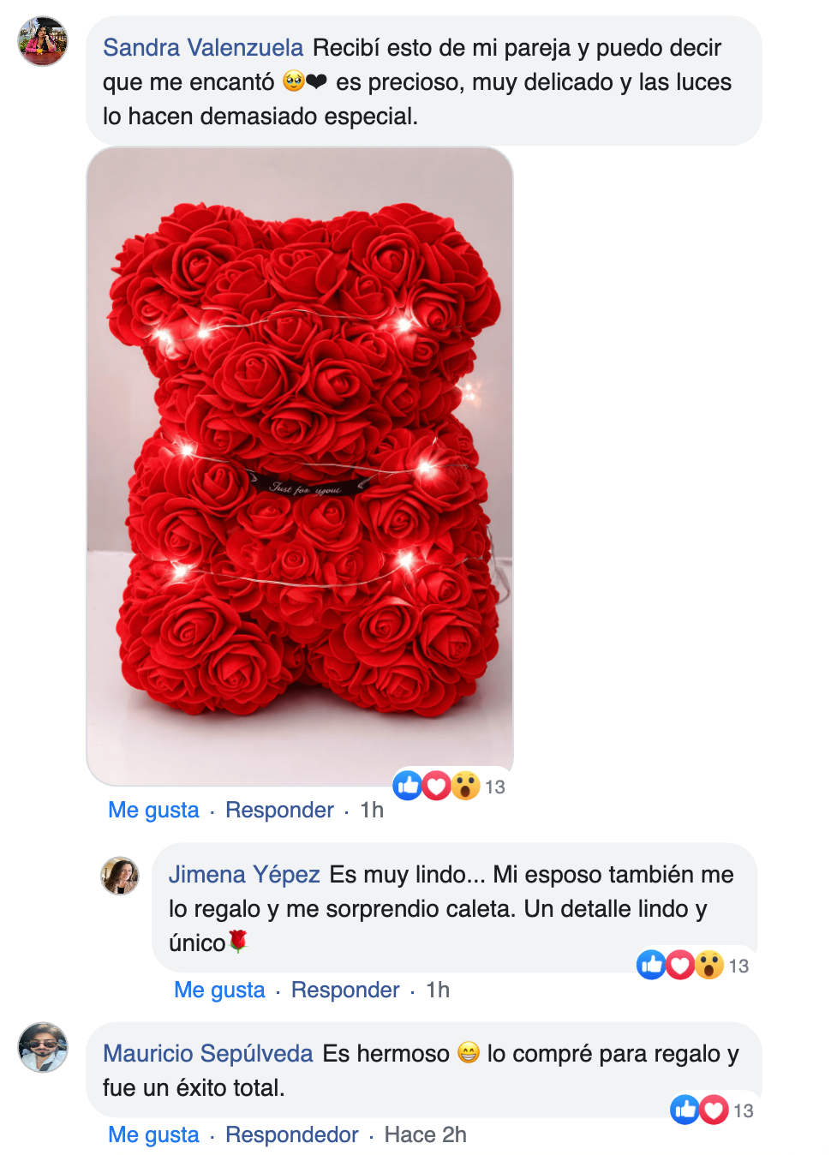Like Mauricio's comment with Me gusta
This screenshot has height=1155, width=831.
point(153,1134)
